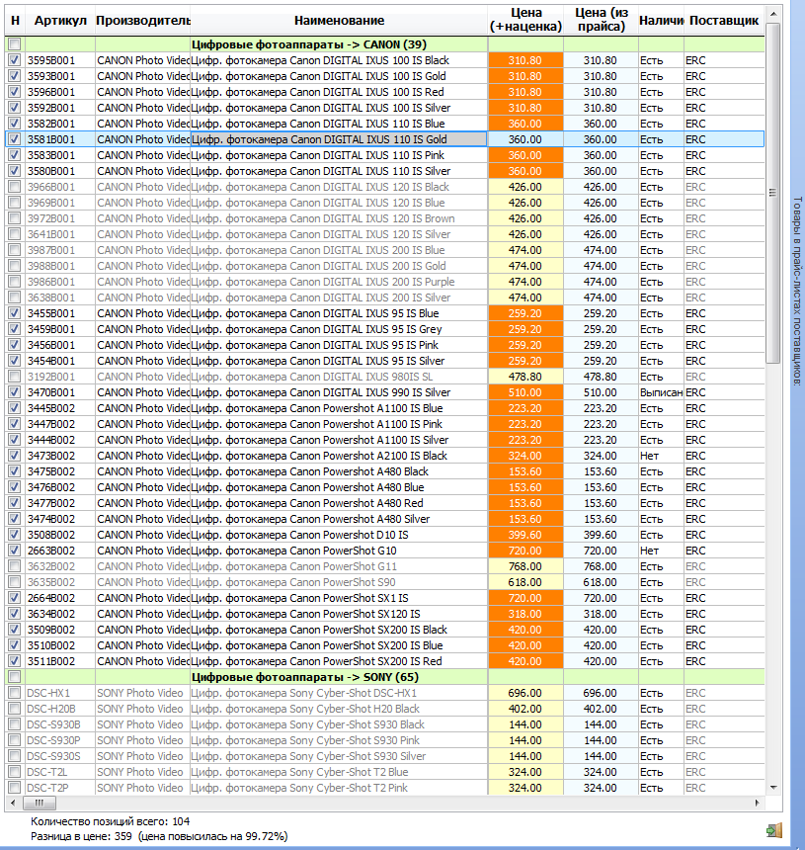Select 'IXUS 95 IS Grey' name cell
The width and height of the screenshot is (805, 850).
pos(339,329)
